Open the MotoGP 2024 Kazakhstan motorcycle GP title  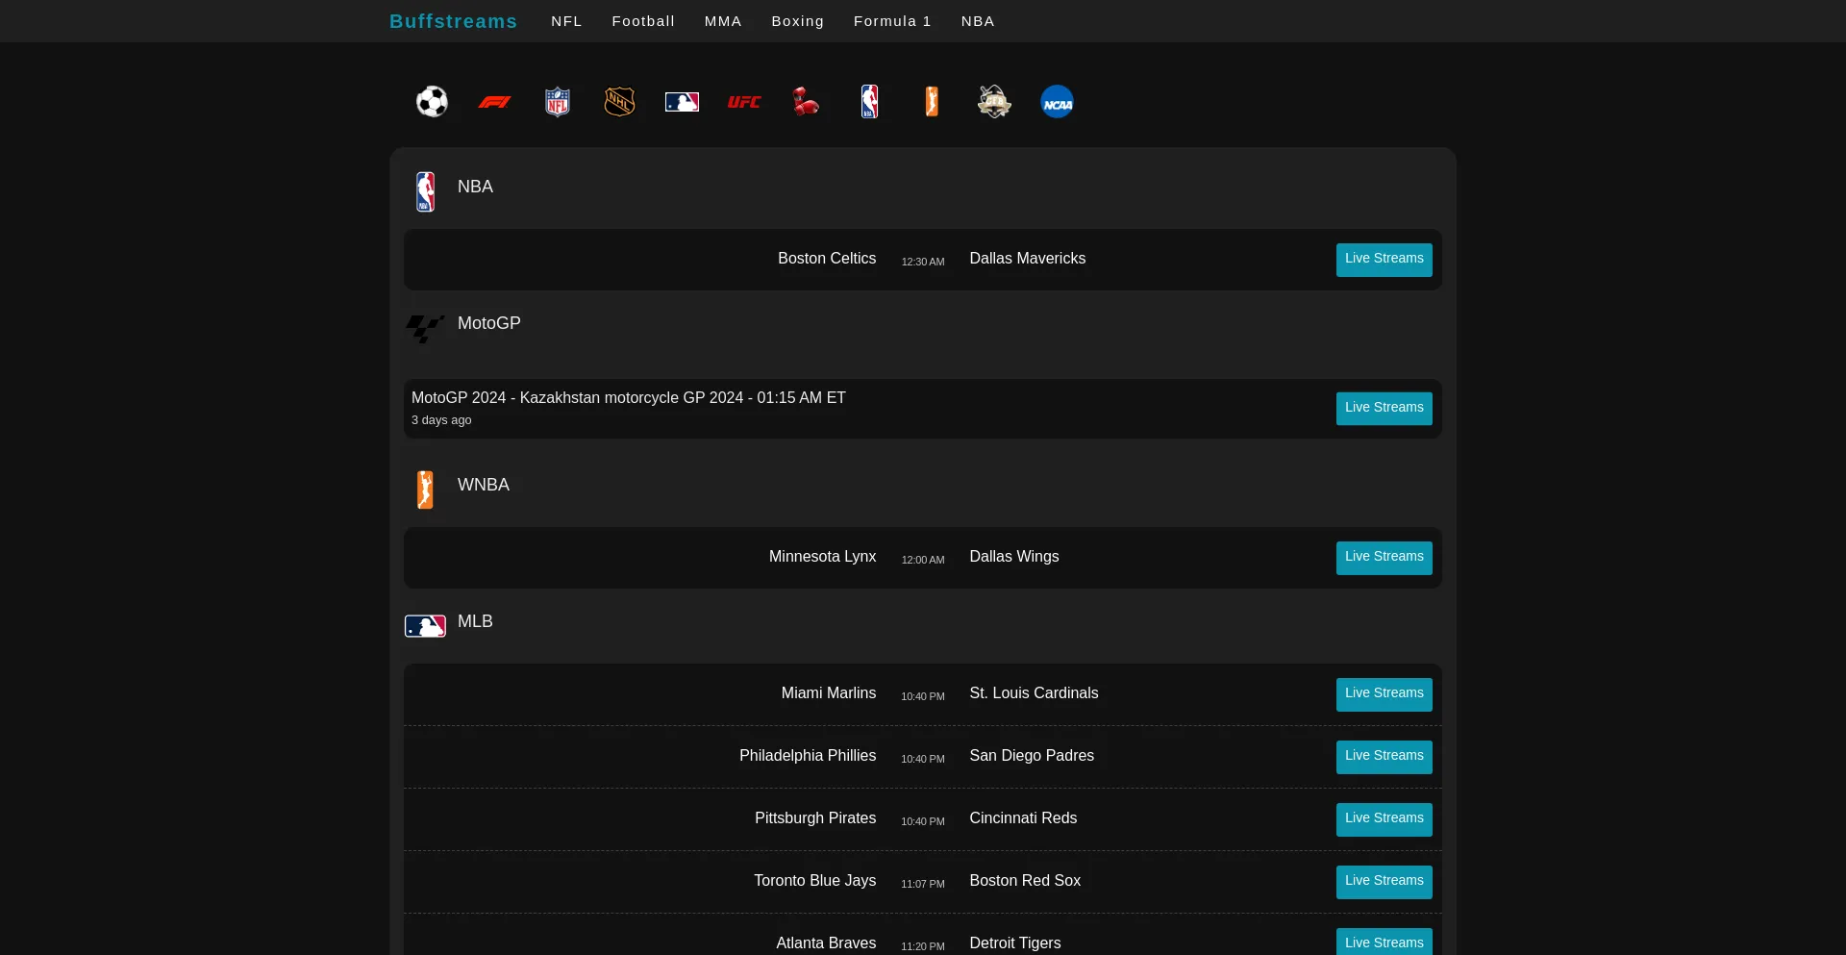629,398
